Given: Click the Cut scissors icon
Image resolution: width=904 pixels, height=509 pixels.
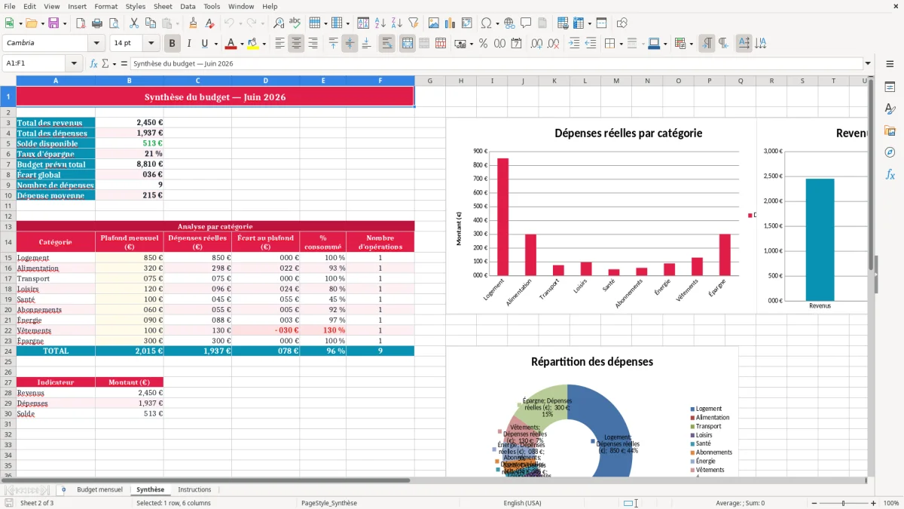Looking at the screenshot, I should 134,23.
